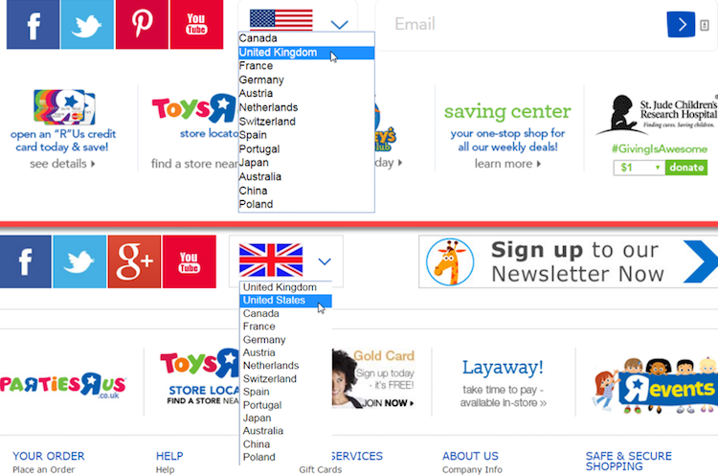Expand the UK flag country dropdown
Viewport: 718px width, 475px height.
pos(285,260)
